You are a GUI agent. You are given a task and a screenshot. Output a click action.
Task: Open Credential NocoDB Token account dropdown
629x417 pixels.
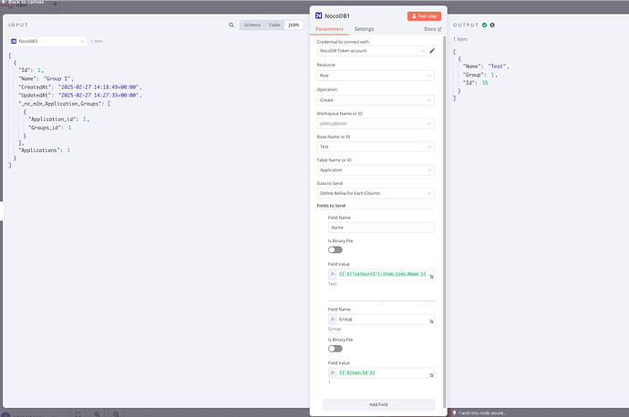pyautogui.click(x=372, y=51)
